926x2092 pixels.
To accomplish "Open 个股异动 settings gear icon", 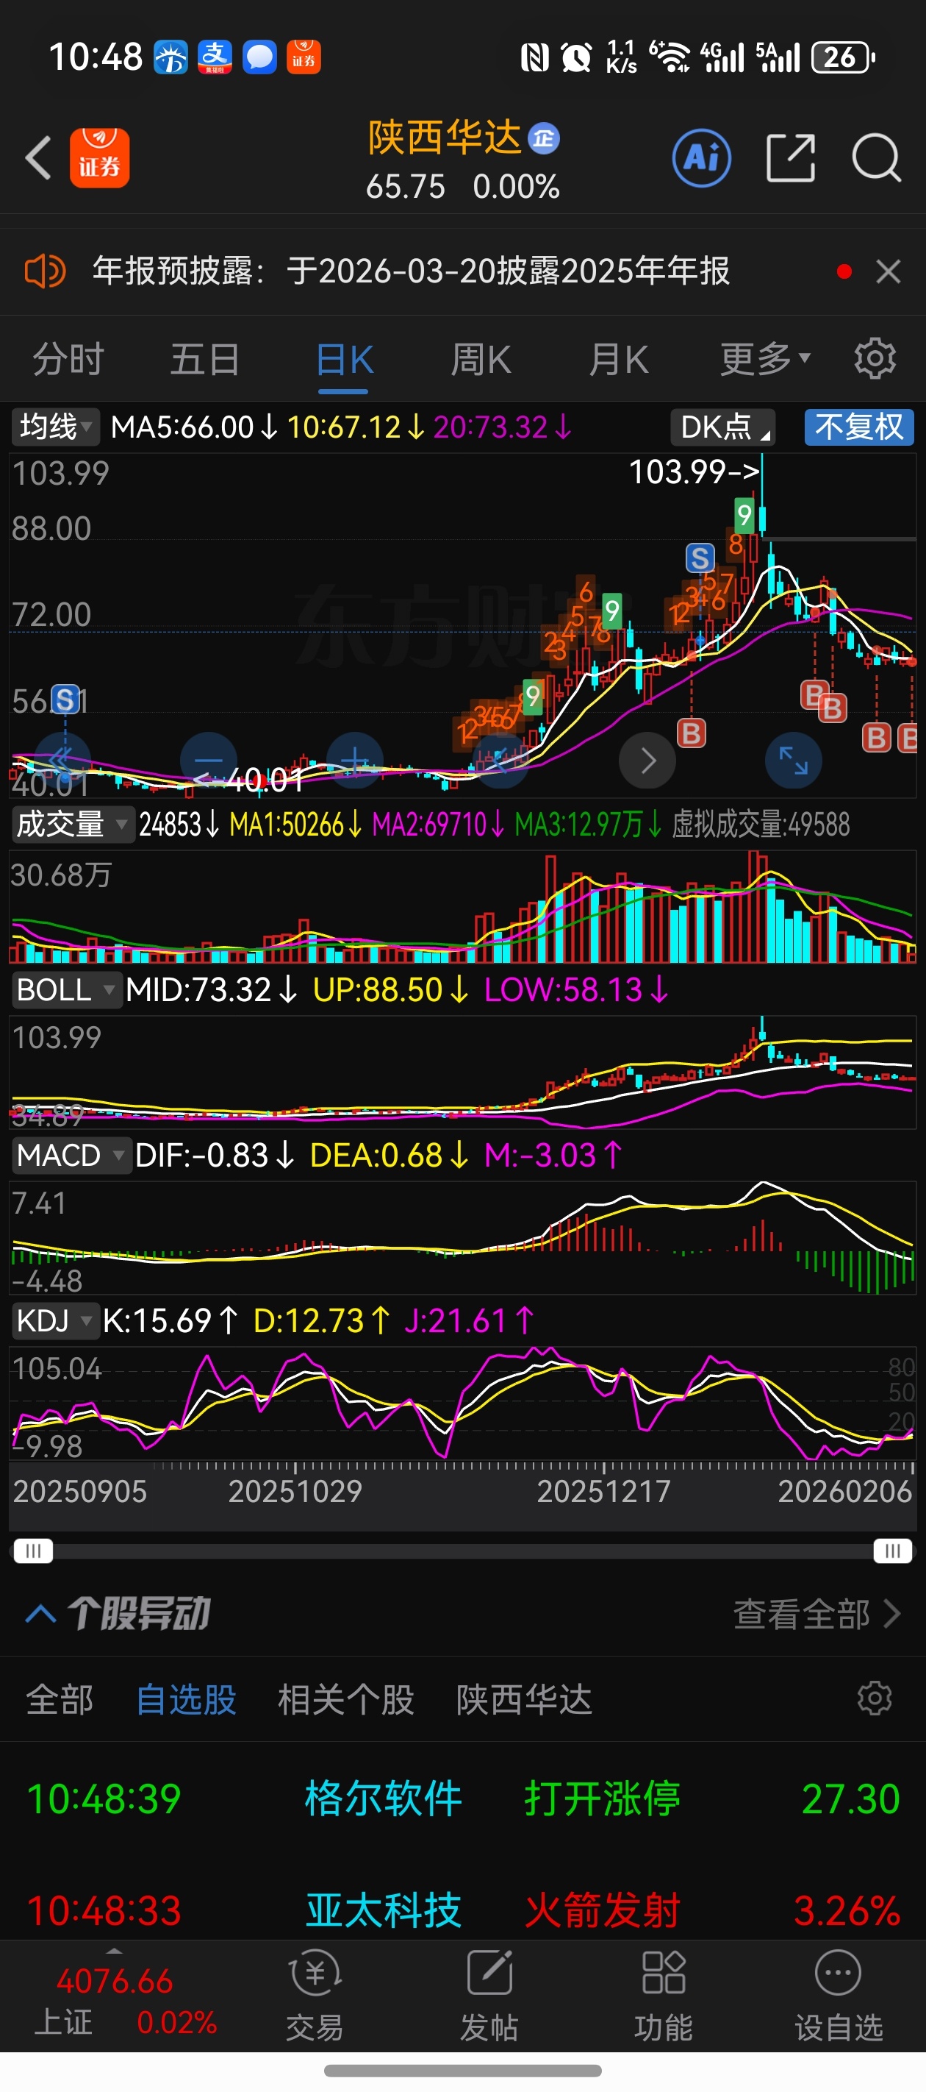I will (875, 1699).
